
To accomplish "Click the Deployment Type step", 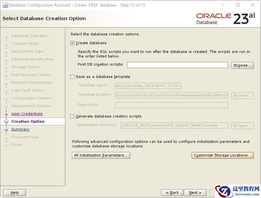I will [27, 51].
